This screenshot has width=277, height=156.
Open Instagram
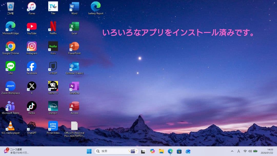(x=31, y=46)
